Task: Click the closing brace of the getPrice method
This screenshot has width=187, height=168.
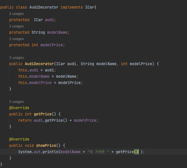Action: click(x=10, y=127)
